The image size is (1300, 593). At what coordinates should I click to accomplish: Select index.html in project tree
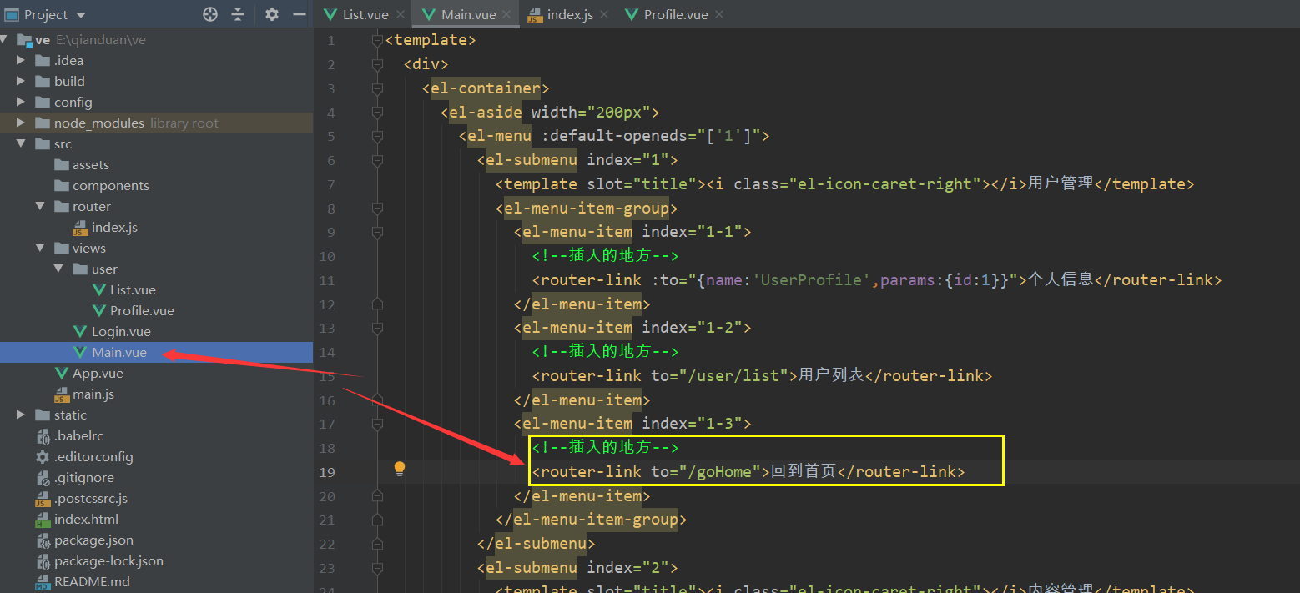click(77, 519)
